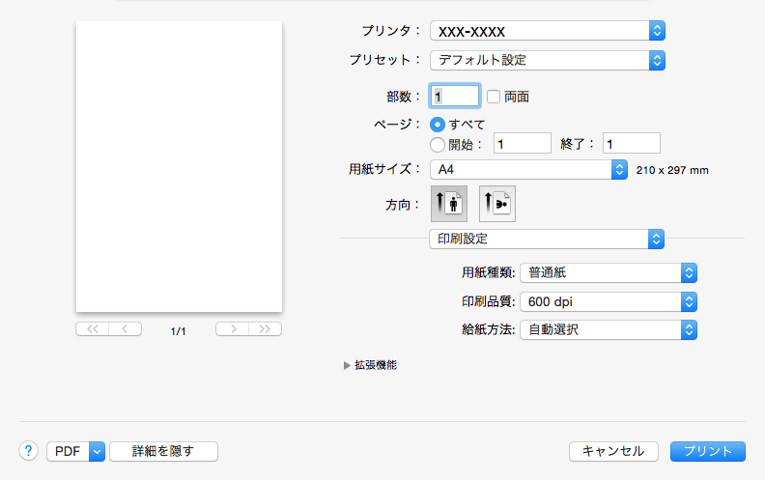
Task: Open the 印刷設定 panel dropdown
Action: [547, 239]
